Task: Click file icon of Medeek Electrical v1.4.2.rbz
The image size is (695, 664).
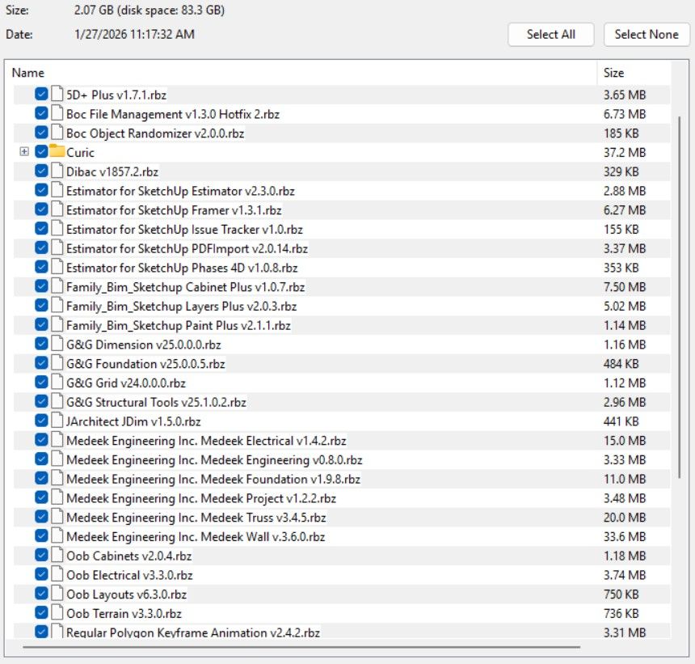Action: (x=57, y=440)
